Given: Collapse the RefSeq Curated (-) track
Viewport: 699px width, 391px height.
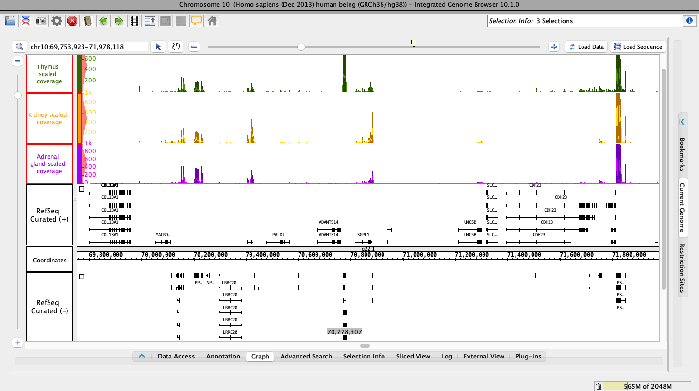Looking at the screenshot, I should [82, 277].
